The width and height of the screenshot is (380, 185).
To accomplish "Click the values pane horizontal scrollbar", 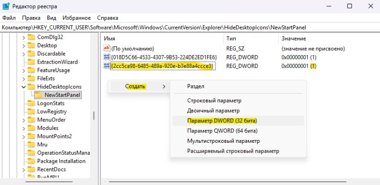I will pos(228,182).
